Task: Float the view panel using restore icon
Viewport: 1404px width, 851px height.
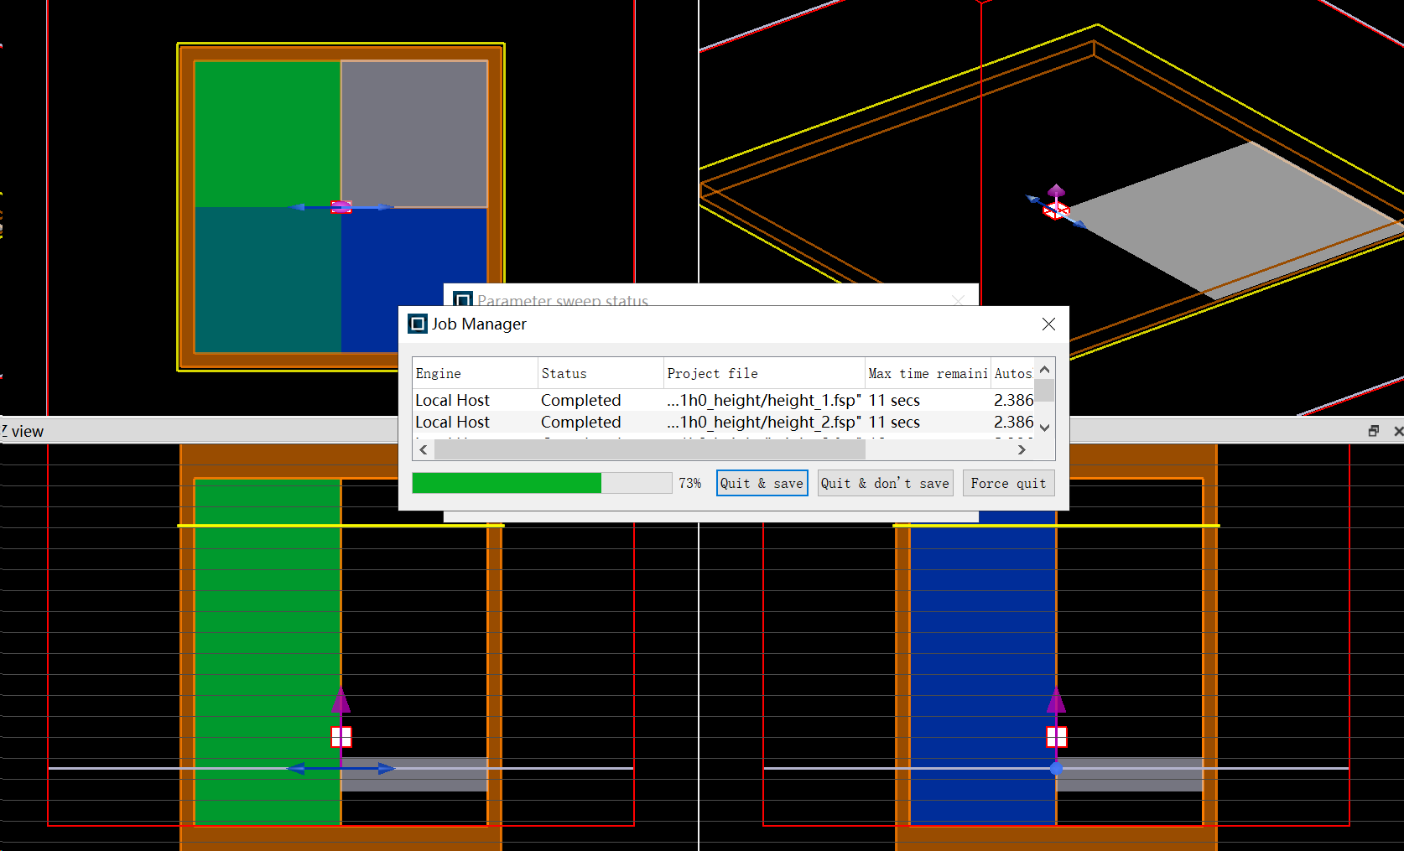Action: pyautogui.click(x=1373, y=431)
